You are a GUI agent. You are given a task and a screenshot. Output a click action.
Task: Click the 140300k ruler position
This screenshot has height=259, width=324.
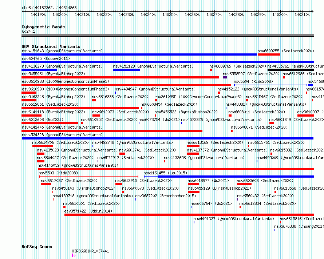click(280, 15)
